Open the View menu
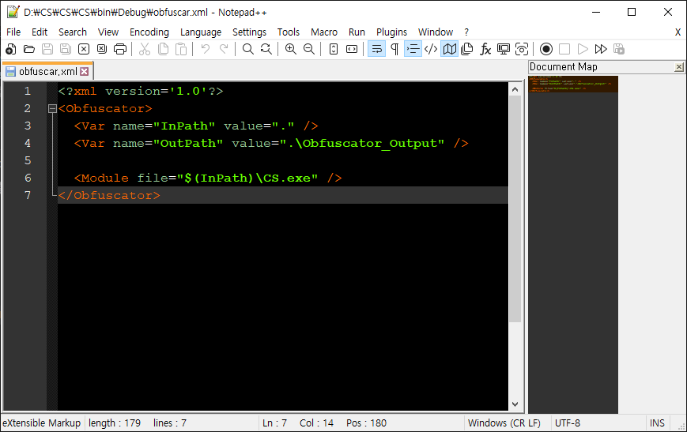 coord(108,32)
